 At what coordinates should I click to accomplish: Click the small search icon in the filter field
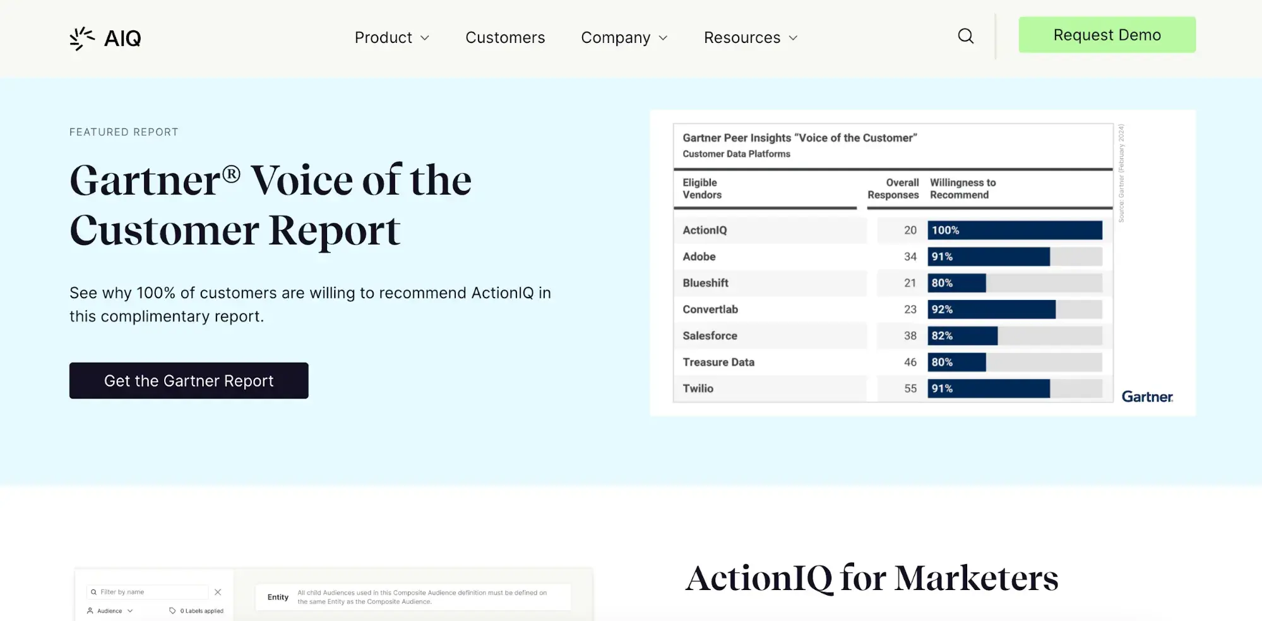(93, 592)
